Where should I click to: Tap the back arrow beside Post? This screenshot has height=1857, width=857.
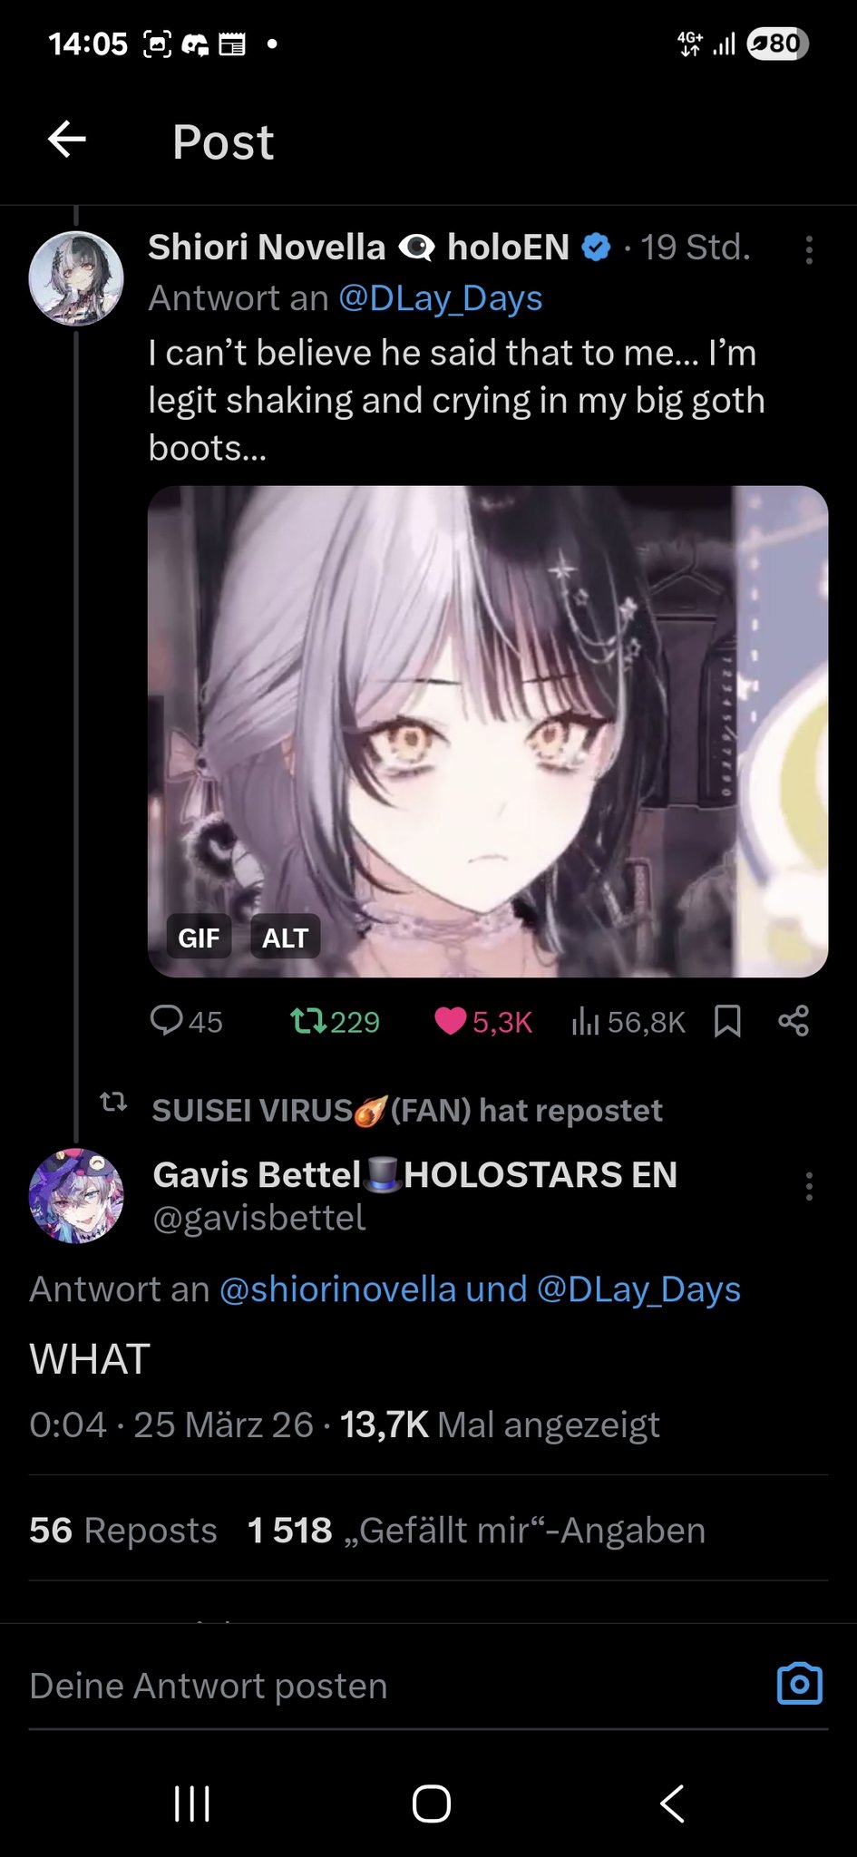pos(67,140)
